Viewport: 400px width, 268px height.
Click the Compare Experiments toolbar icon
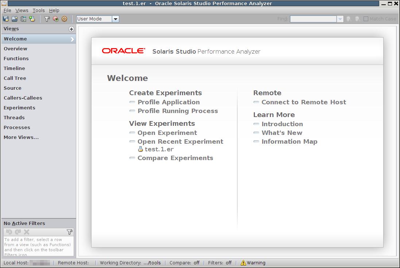coord(23,19)
